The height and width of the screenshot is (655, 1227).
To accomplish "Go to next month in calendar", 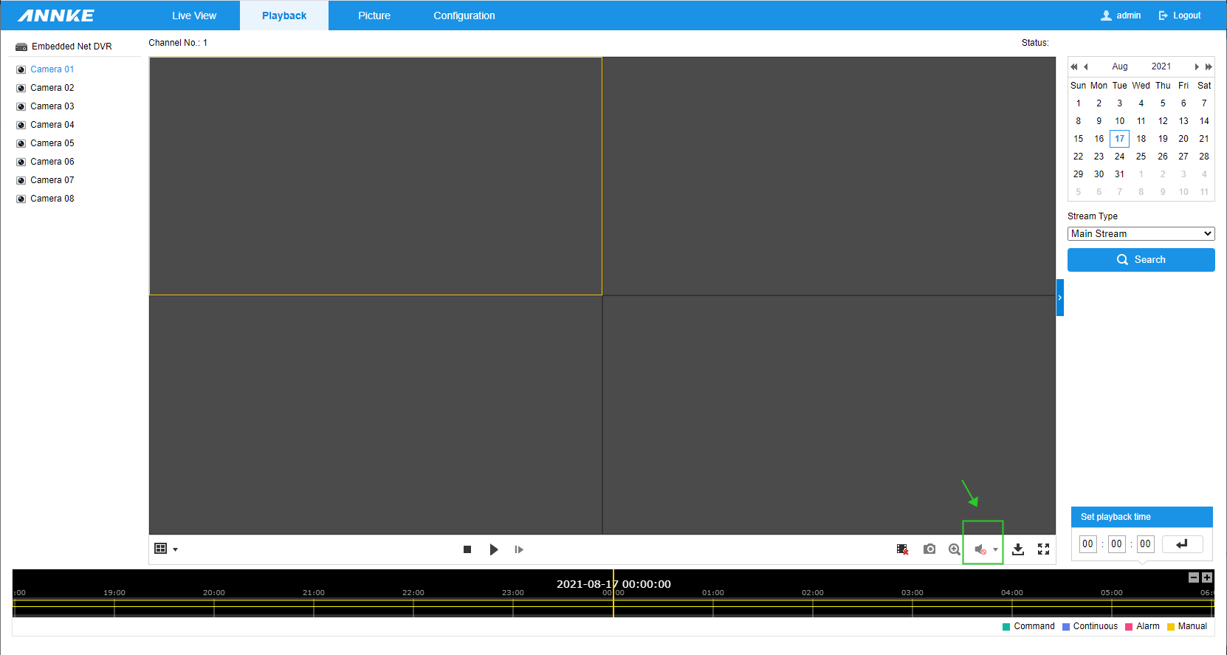I will 1197,66.
